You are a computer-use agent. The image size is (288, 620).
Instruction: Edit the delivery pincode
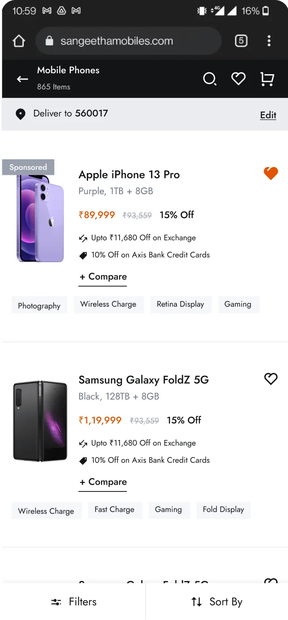tap(268, 115)
